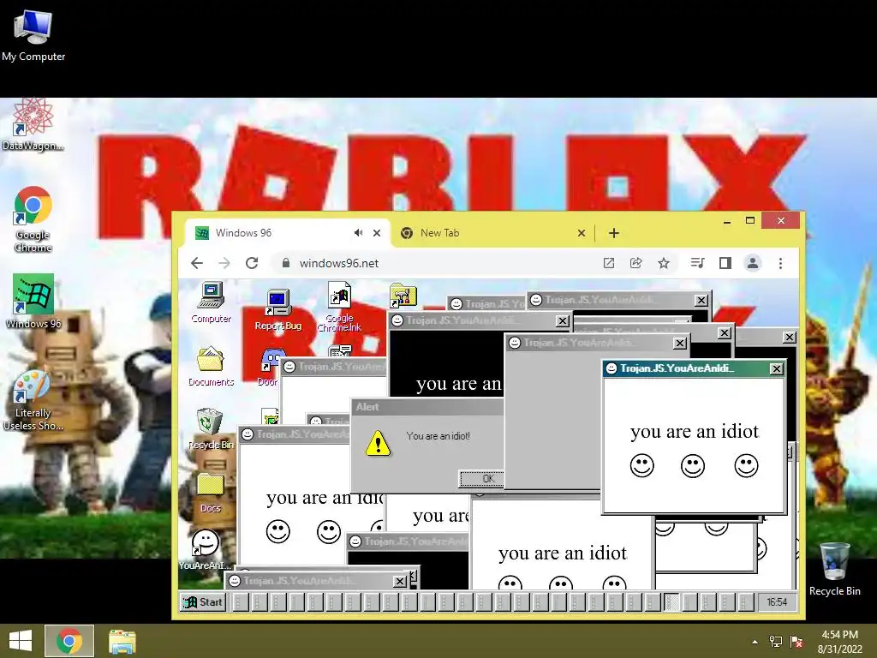Viewport: 877px width, 658px height.
Task: Open page in app icon
Action: [x=609, y=263]
